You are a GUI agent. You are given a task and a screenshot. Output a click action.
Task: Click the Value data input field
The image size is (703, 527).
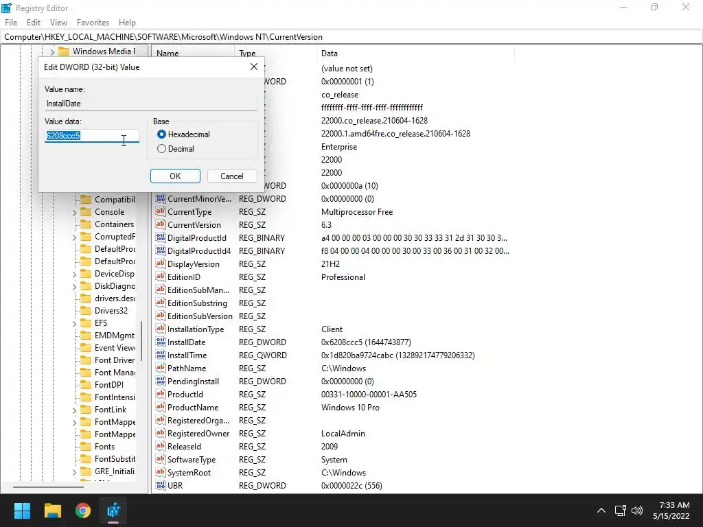pyautogui.click(x=92, y=136)
